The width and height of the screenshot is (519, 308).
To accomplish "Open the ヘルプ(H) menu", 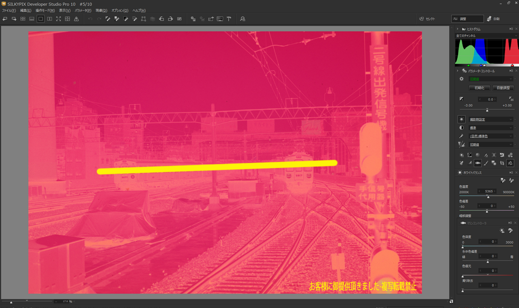I will click(x=139, y=11).
